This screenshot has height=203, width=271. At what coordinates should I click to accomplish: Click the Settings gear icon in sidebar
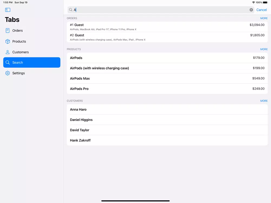[8, 73]
